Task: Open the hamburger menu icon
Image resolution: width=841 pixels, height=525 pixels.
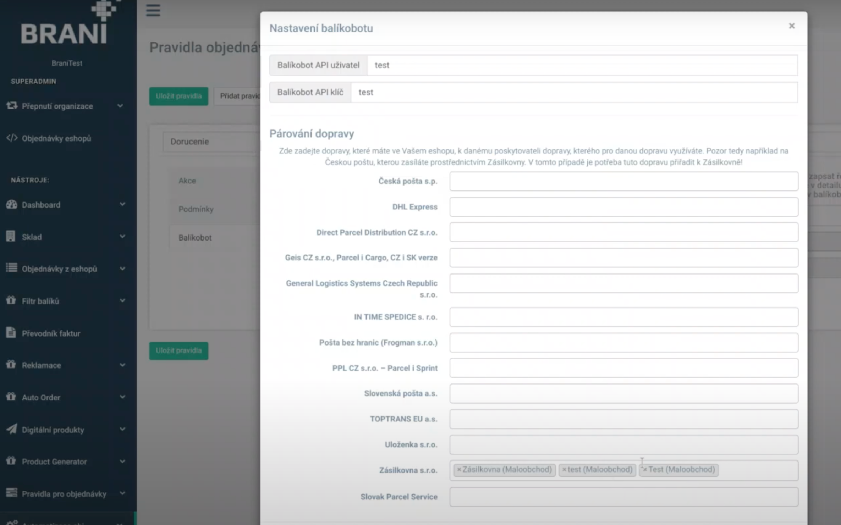Action: 153,10
